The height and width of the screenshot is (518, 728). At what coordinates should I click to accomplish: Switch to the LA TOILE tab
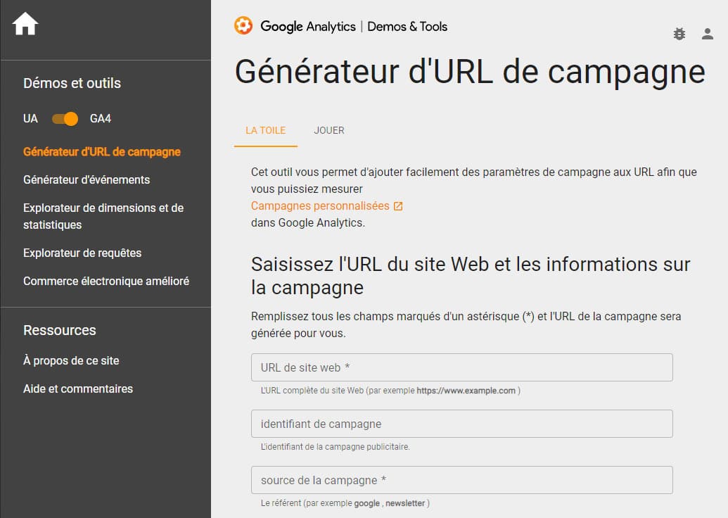(x=265, y=130)
